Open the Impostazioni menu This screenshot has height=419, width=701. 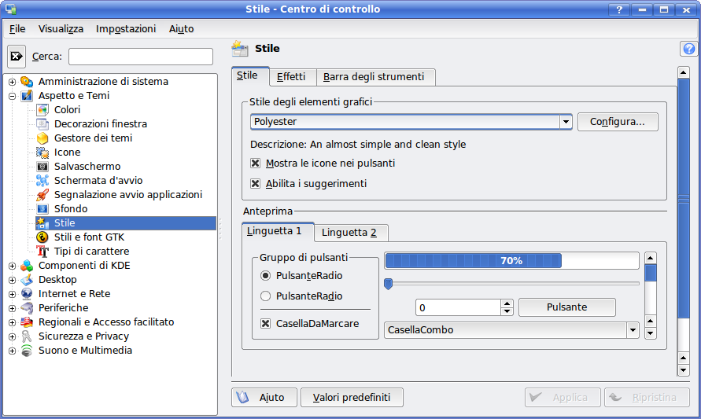[126, 29]
